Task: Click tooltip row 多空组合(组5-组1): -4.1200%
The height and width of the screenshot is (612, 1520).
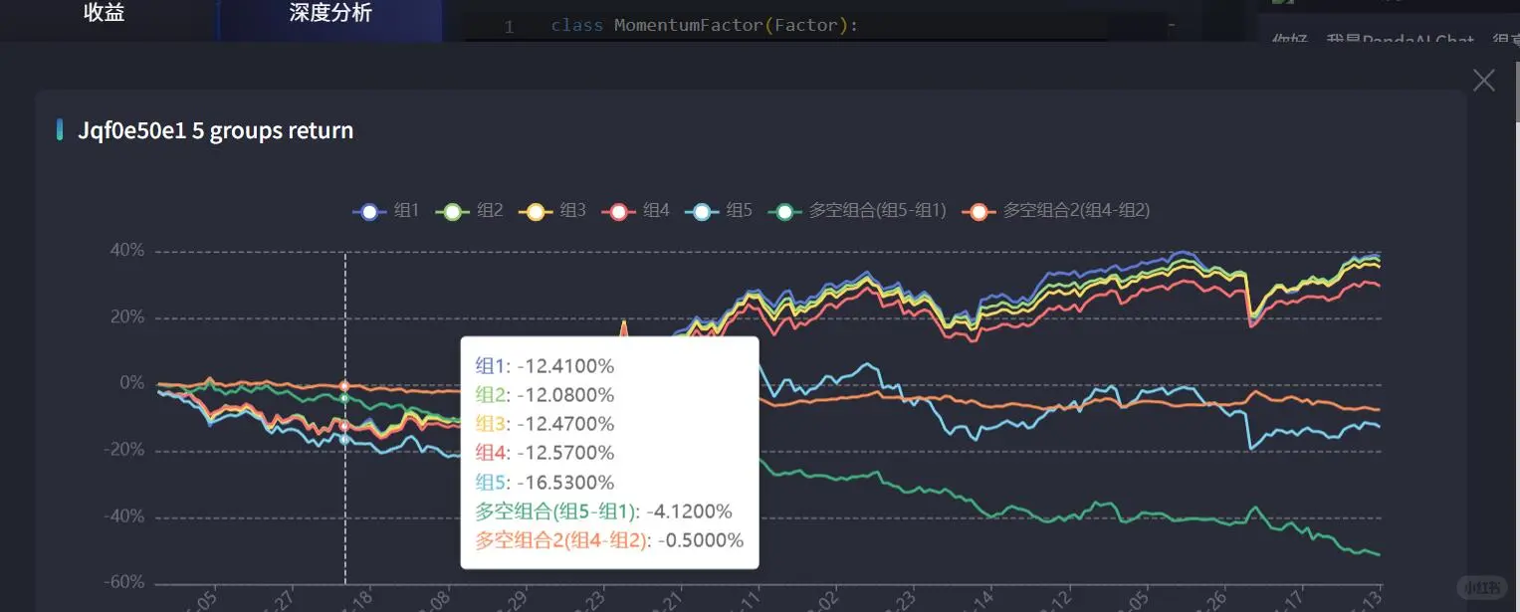Action: coord(603,511)
